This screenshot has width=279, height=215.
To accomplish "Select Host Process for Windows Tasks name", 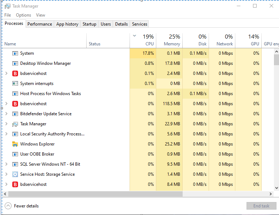I will tap(51, 94).
